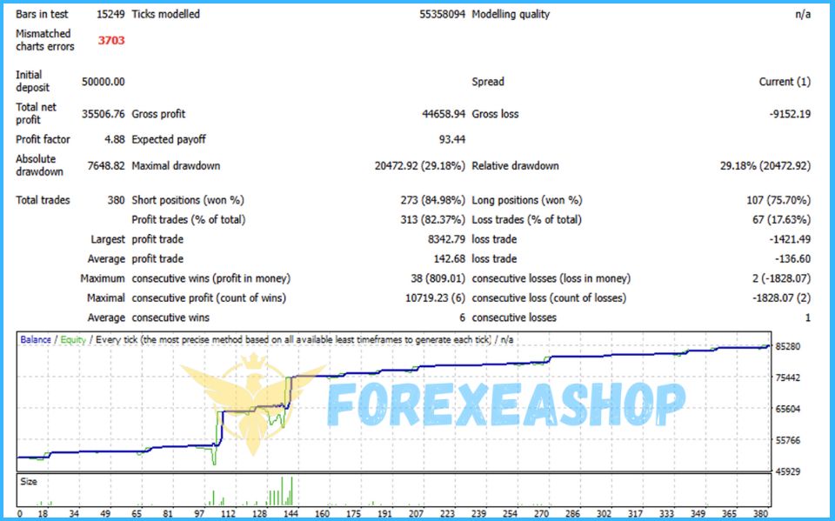Click the Balance legend label in chart
The image size is (835, 521).
[x=35, y=339]
